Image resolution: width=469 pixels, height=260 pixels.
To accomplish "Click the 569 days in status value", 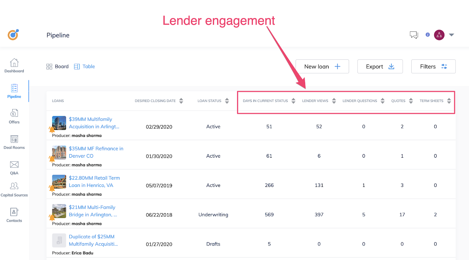I will pyautogui.click(x=269, y=215).
